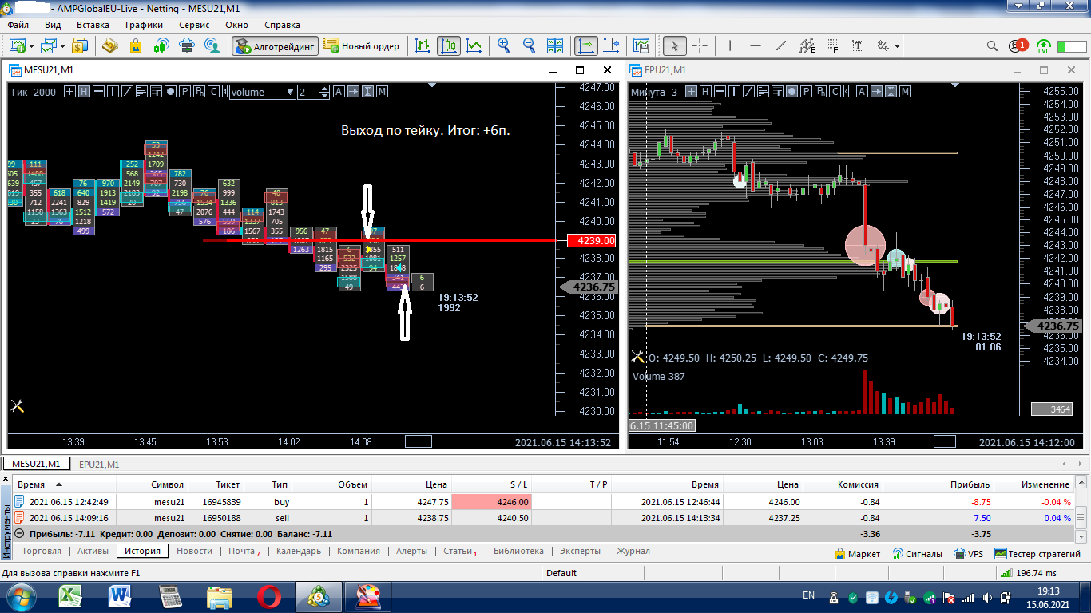Toggle the H button in EPU21 chart toolbar
This screenshot has width=1091, height=613.
click(x=705, y=92)
